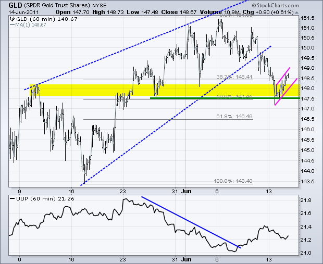Click the Close 148.67 value
323x264 pixels.
(x=179, y=12)
